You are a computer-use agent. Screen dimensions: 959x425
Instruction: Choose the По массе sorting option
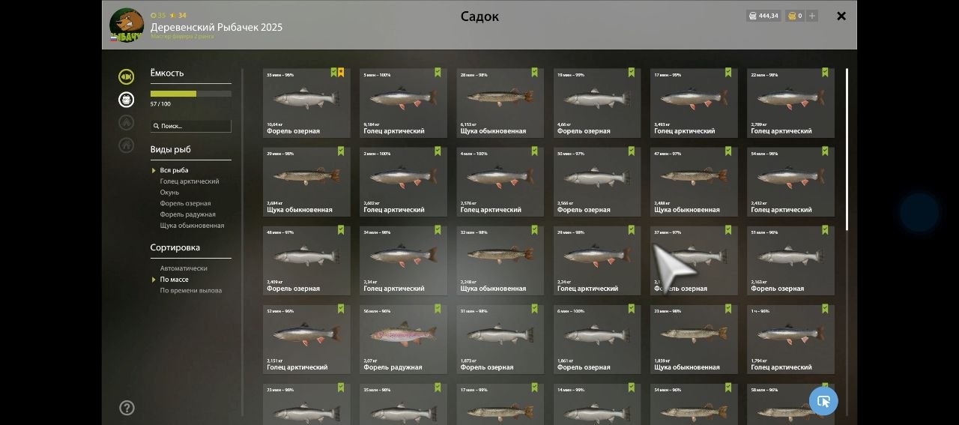174,280
